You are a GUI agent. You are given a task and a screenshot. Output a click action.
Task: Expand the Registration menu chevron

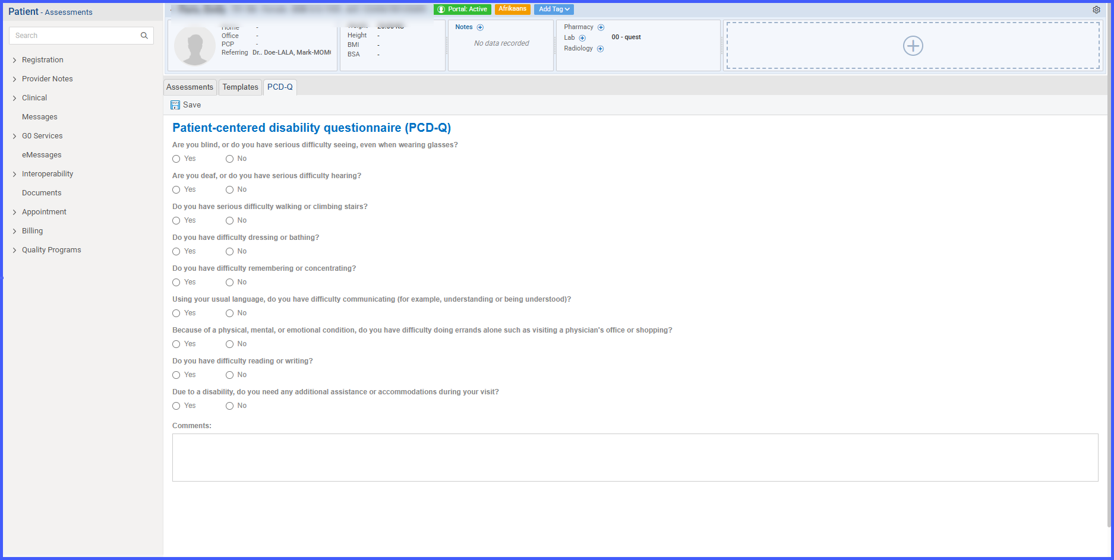click(x=14, y=60)
